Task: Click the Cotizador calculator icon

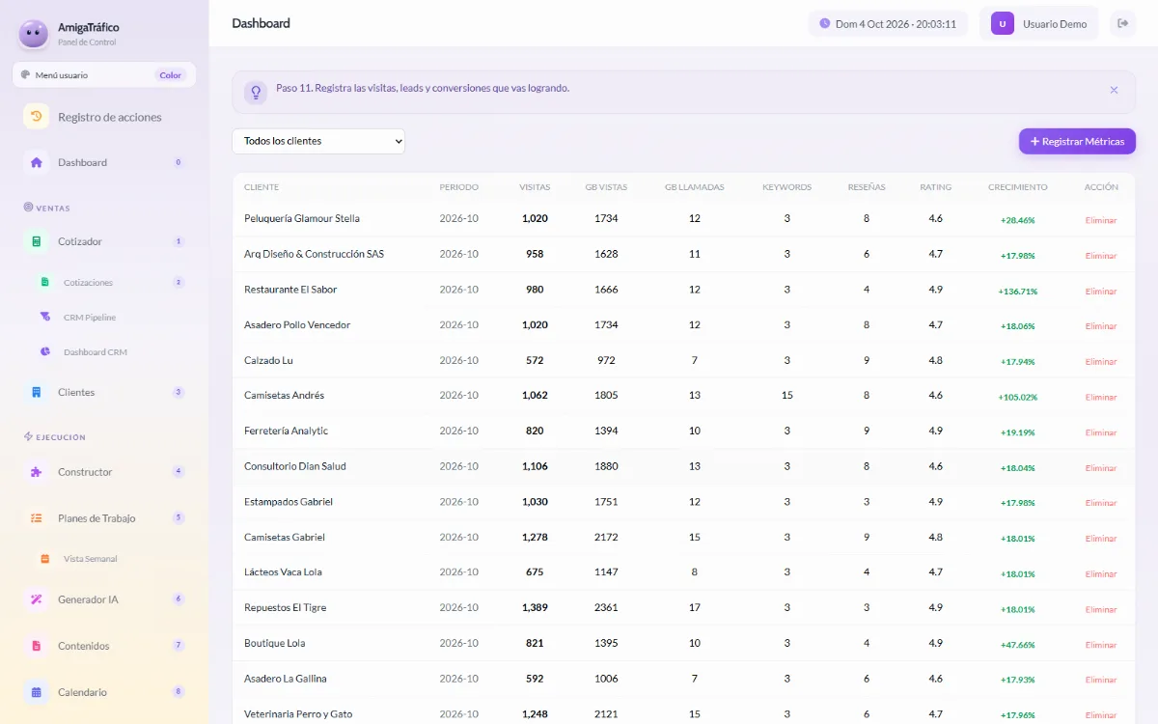Action: [37, 241]
